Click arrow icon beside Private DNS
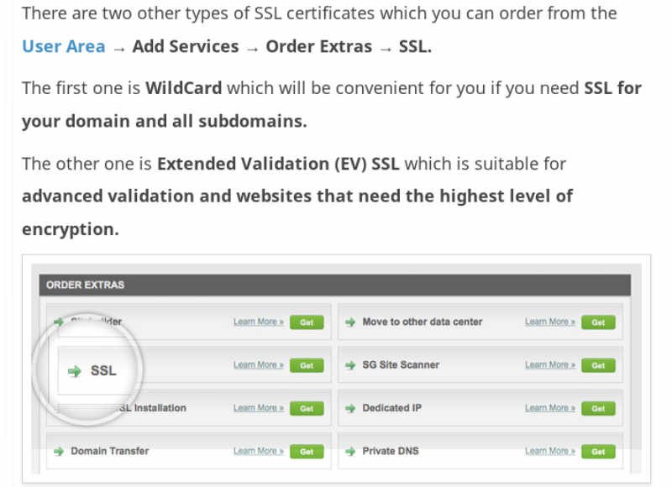The height and width of the screenshot is (487, 672). pyautogui.click(x=350, y=451)
